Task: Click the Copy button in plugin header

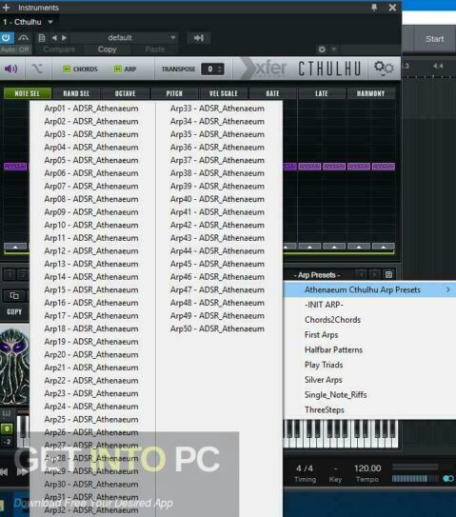Action: pos(108,50)
